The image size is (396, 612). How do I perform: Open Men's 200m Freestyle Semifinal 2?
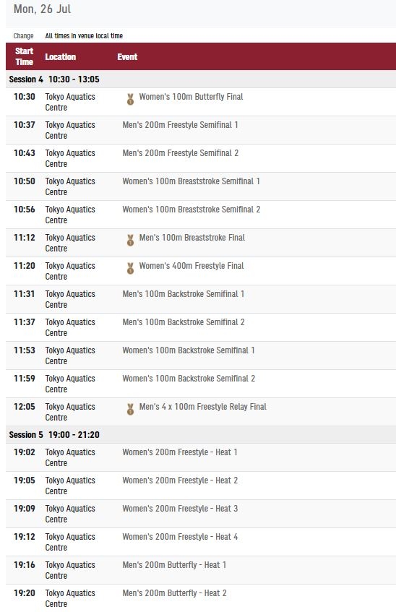pyautogui.click(x=181, y=153)
